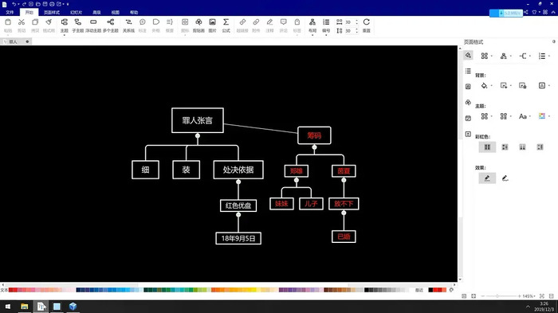
Task: Select the 罪人张言 root topic node
Action: (198, 120)
